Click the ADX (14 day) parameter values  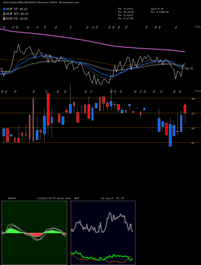(112, 198)
